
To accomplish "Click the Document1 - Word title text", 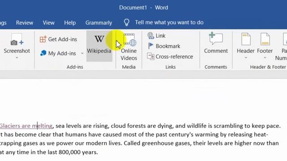I will [x=143, y=8].
